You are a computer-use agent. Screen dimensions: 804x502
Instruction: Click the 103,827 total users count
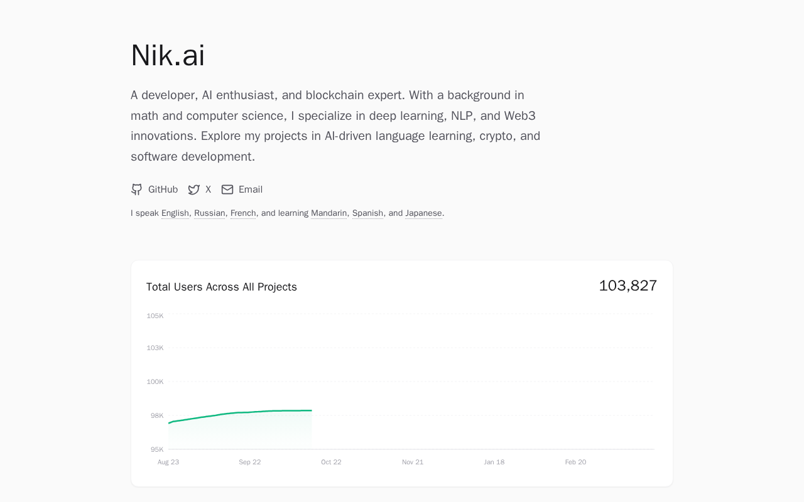coord(627,286)
